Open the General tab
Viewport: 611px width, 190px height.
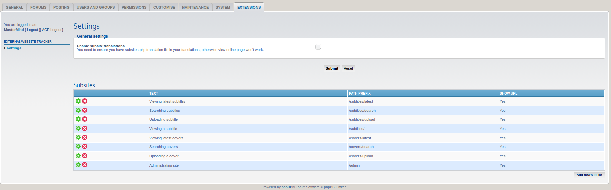(x=15, y=7)
